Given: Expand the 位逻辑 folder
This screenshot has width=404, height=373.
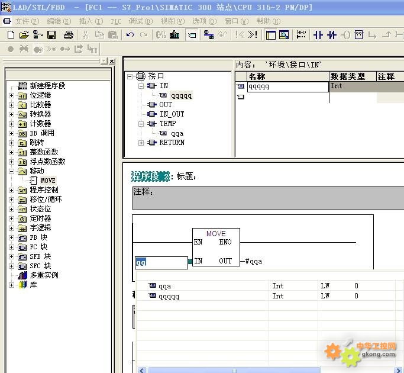Looking at the screenshot, I should coord(11,95).
